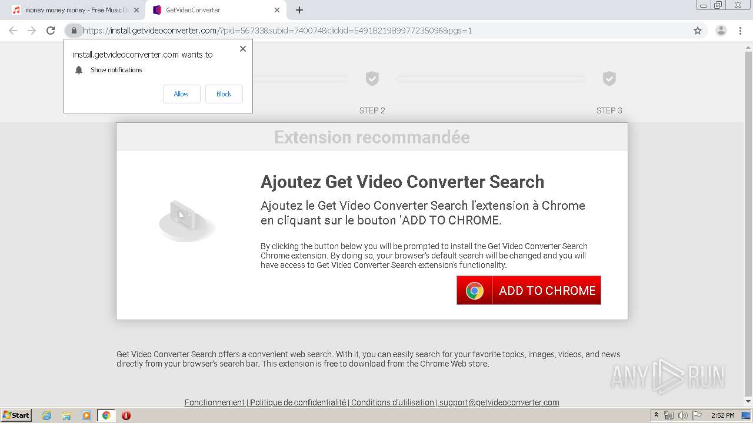Click the Step 3 shield icon
753x423 pixels.
(x=609, y=78)
